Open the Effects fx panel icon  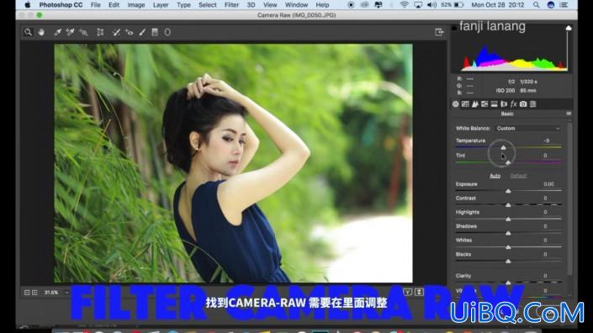(514, 104)
